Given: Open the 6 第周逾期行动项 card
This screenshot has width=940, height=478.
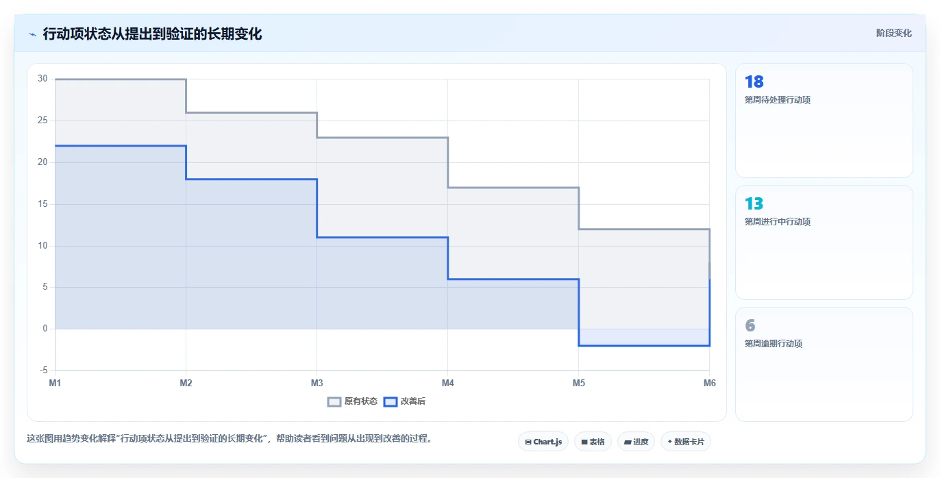Looking at the screenshot, I should [x=824, y=364].
